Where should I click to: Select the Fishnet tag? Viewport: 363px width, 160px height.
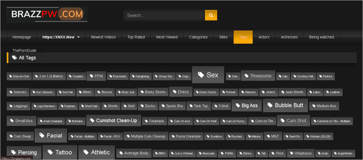[x=229, y=92]
